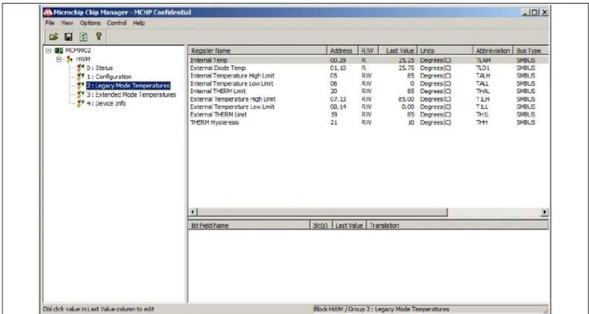Select 2 : Legacy Mode Temperatures group
Viewport: 589px width, 314px height.
click(128, 86)
